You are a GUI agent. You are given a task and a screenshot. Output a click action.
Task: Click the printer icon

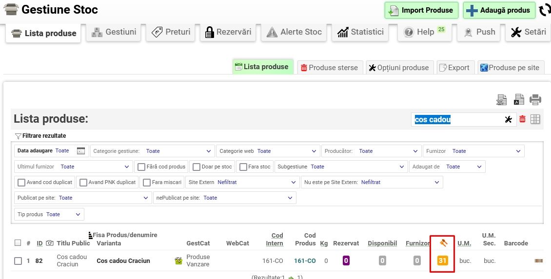click(535, 100)
